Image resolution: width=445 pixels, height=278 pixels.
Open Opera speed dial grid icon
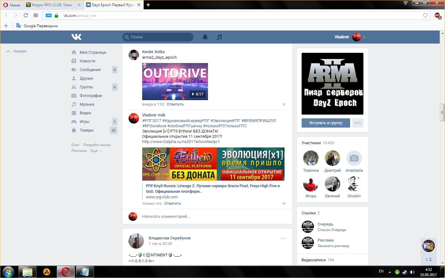(x=36, y=15)
